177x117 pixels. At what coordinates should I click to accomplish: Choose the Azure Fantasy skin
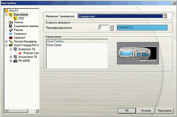click(77, 41)
